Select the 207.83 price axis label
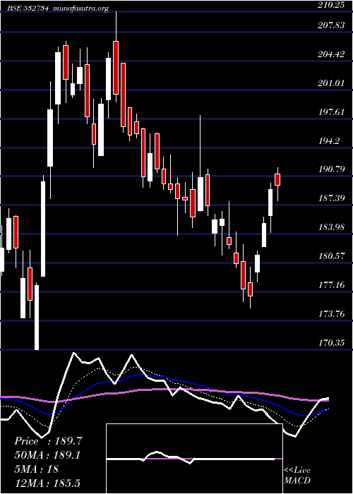Viewport: 353px width, 494px height. point(330,25)
